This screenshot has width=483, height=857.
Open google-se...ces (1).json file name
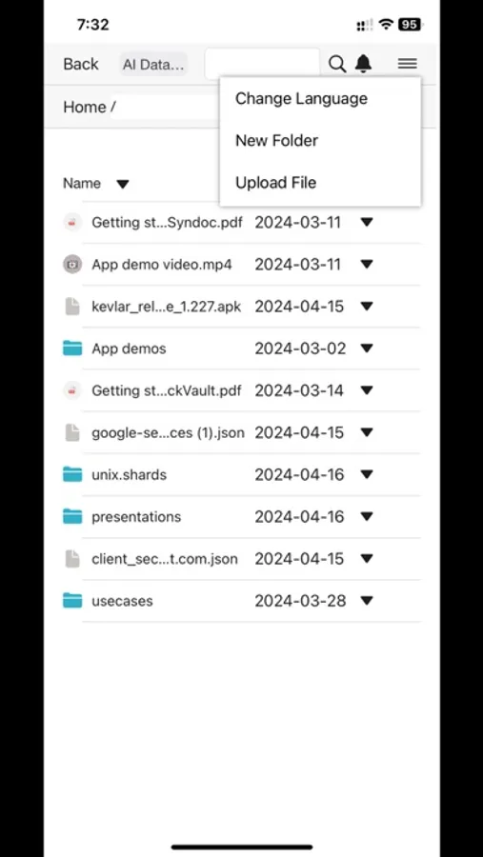(x=168, y=433)
